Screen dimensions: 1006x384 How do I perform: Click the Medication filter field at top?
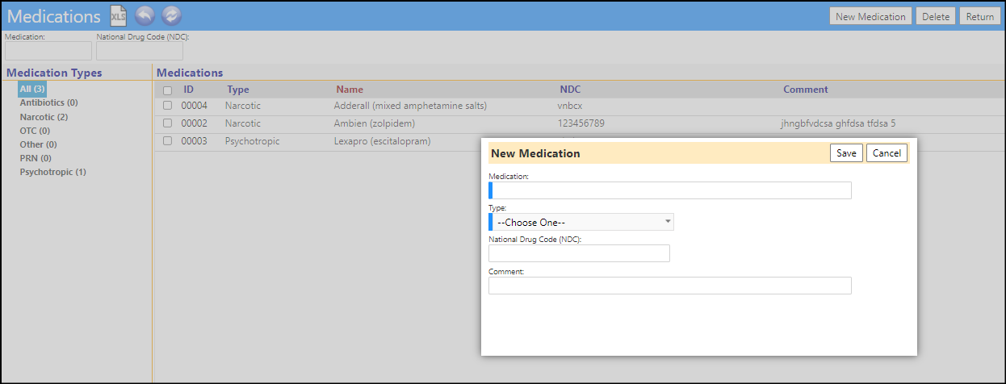click(48, 51)
